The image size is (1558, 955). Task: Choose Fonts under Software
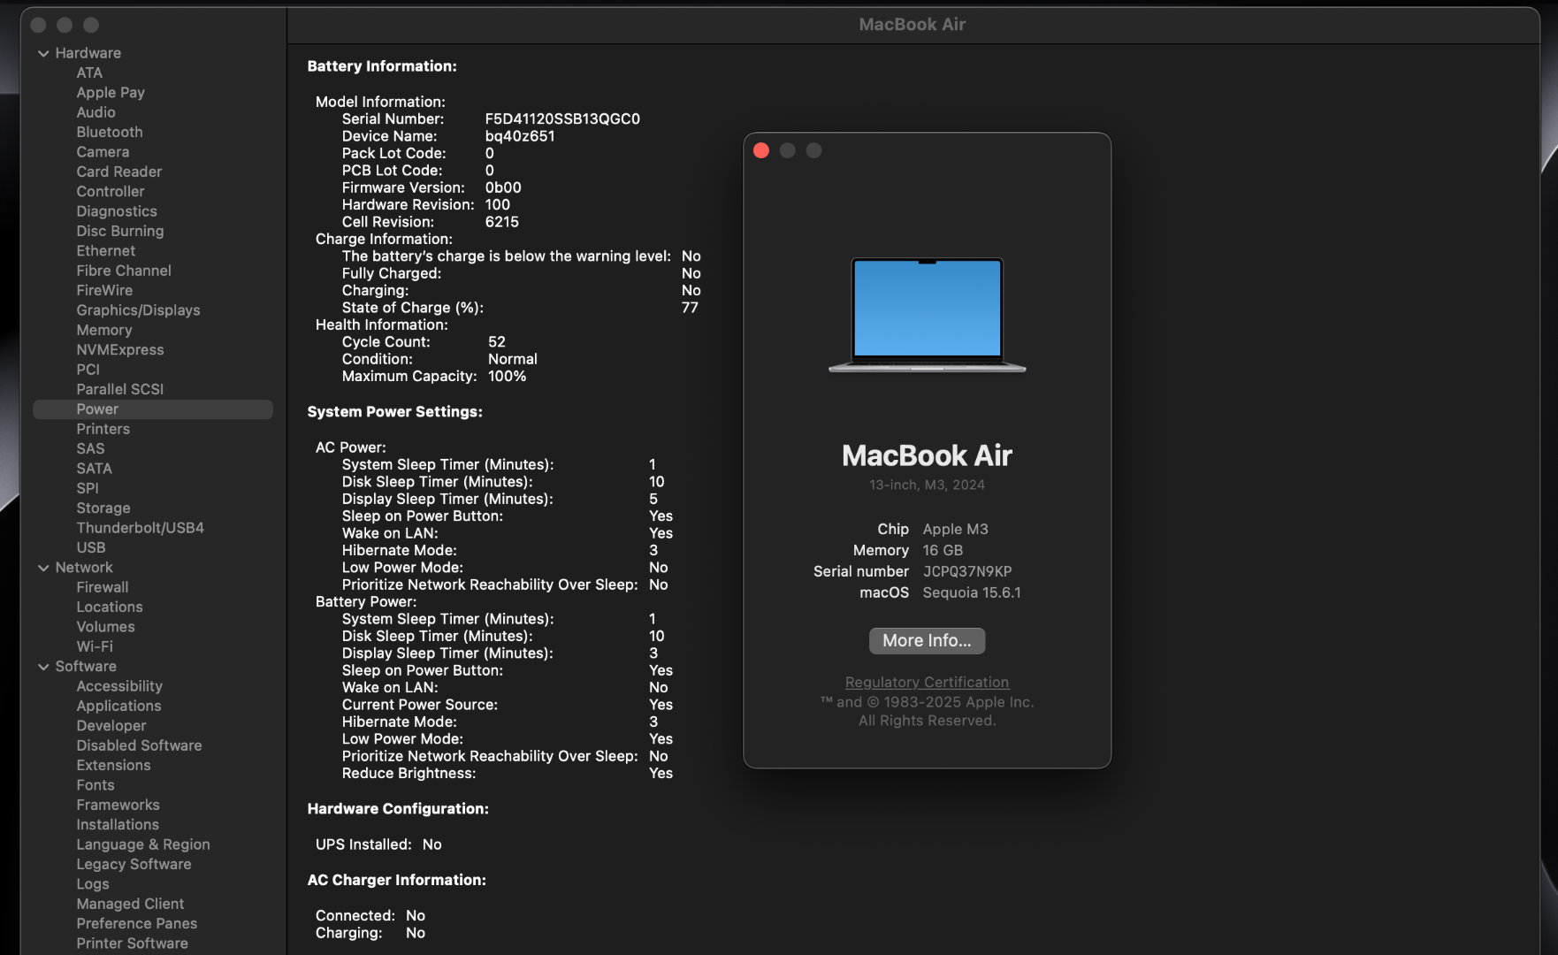[x=95, y=785]
